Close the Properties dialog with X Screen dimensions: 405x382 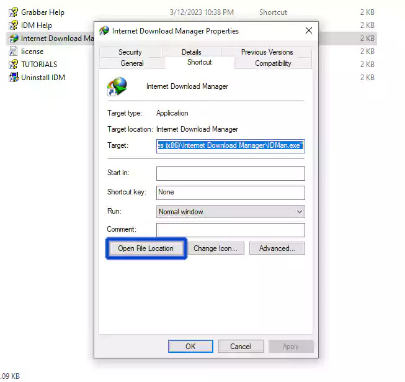[309, 30]
